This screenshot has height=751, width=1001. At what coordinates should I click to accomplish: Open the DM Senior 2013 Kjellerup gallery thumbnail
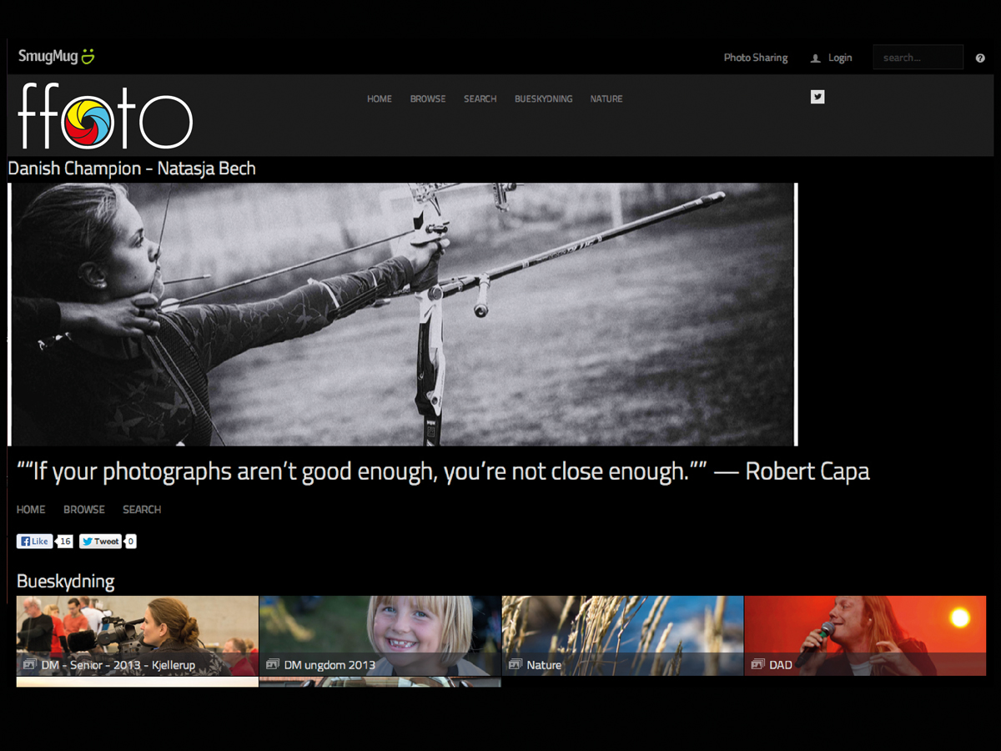tap(137, 634)
